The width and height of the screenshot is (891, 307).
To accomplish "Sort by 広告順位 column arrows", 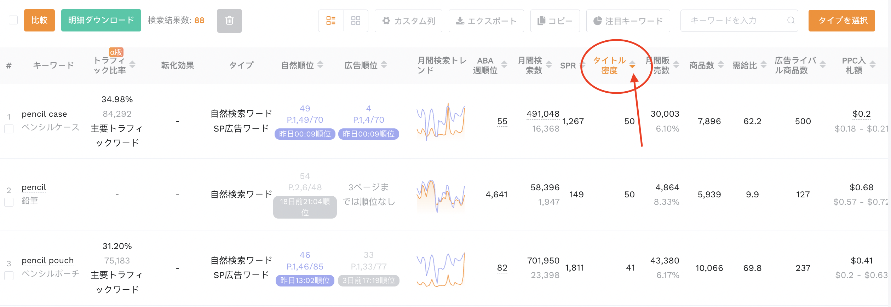I will [x=384, y=65].
